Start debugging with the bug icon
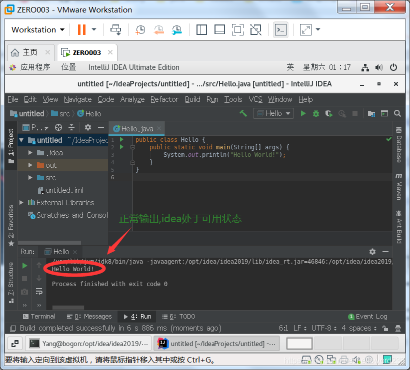This screenshot has height=370, width=410. (316, 113)
